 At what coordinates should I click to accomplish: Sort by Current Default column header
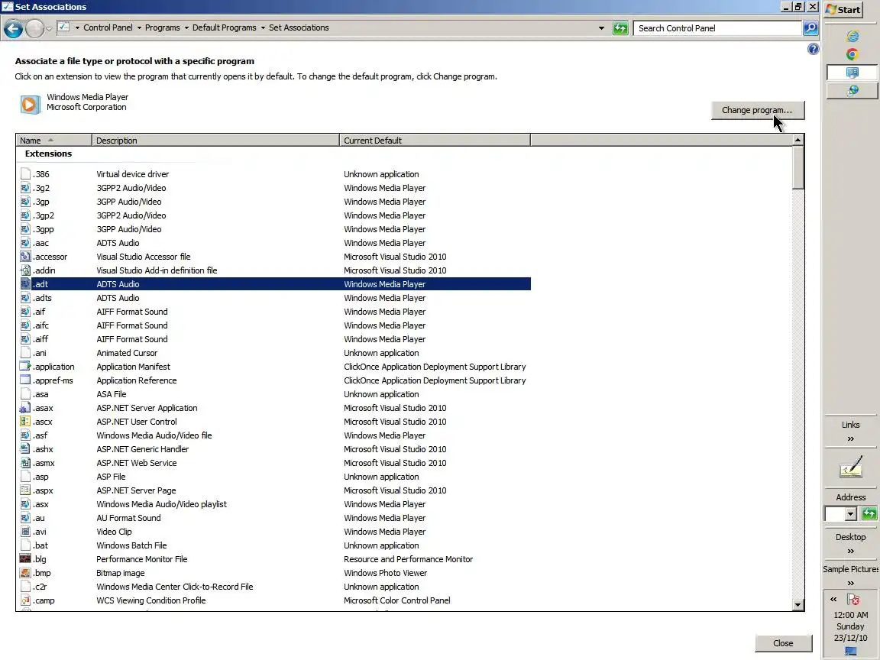[435, 141]
